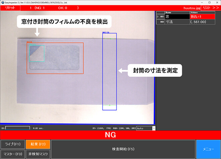The image size is (221, 159).
Task: Minimize the EasyInspector window
Action: point(202,2)
